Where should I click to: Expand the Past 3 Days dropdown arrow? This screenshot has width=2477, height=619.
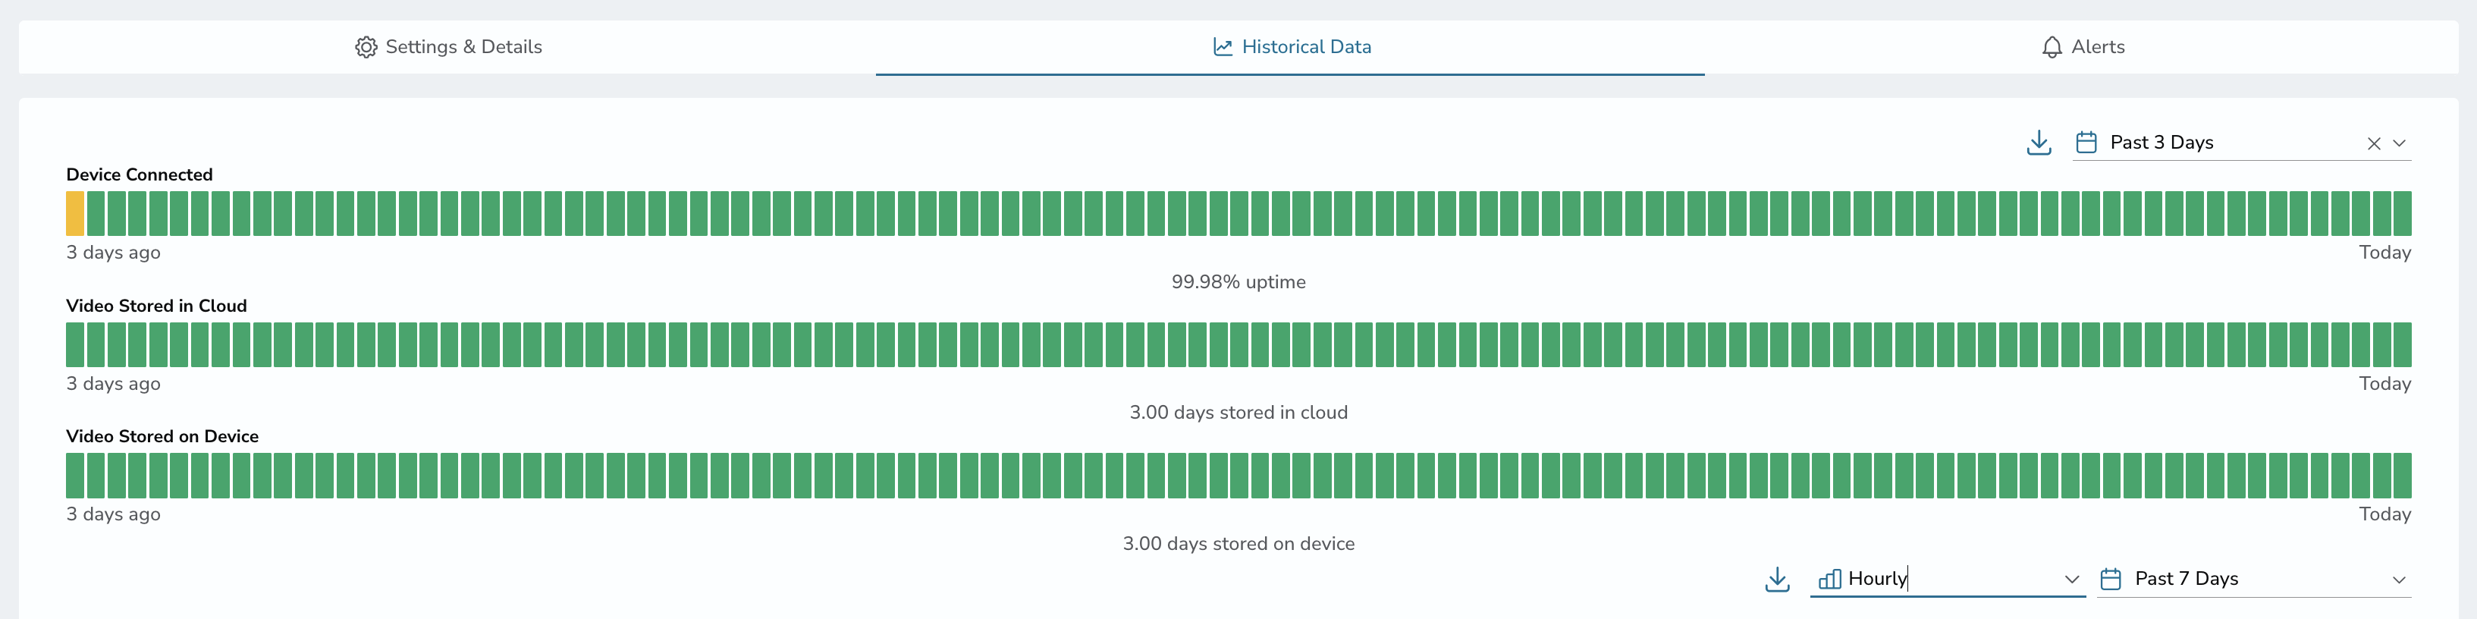coord(2399,144)
